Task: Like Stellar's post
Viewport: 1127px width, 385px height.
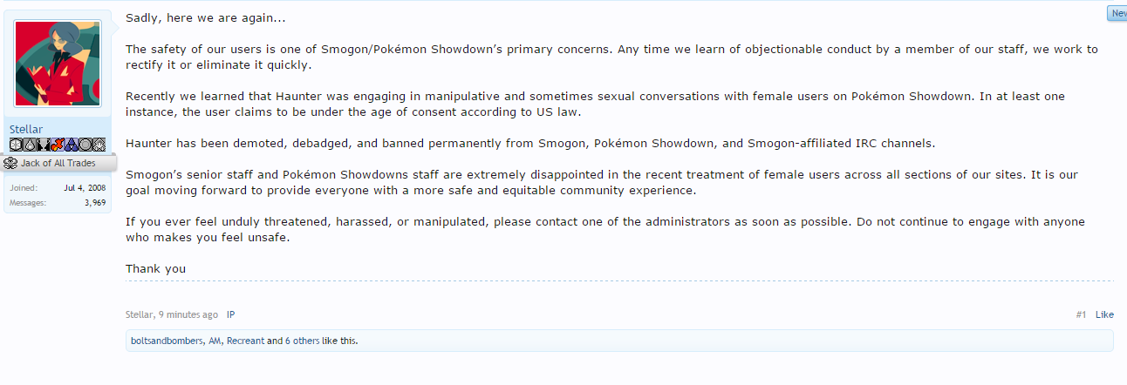Action: [1104, 314]
